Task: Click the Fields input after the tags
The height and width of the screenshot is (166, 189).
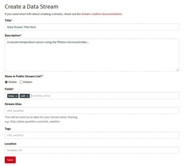Action: click(x=104, y=96)
